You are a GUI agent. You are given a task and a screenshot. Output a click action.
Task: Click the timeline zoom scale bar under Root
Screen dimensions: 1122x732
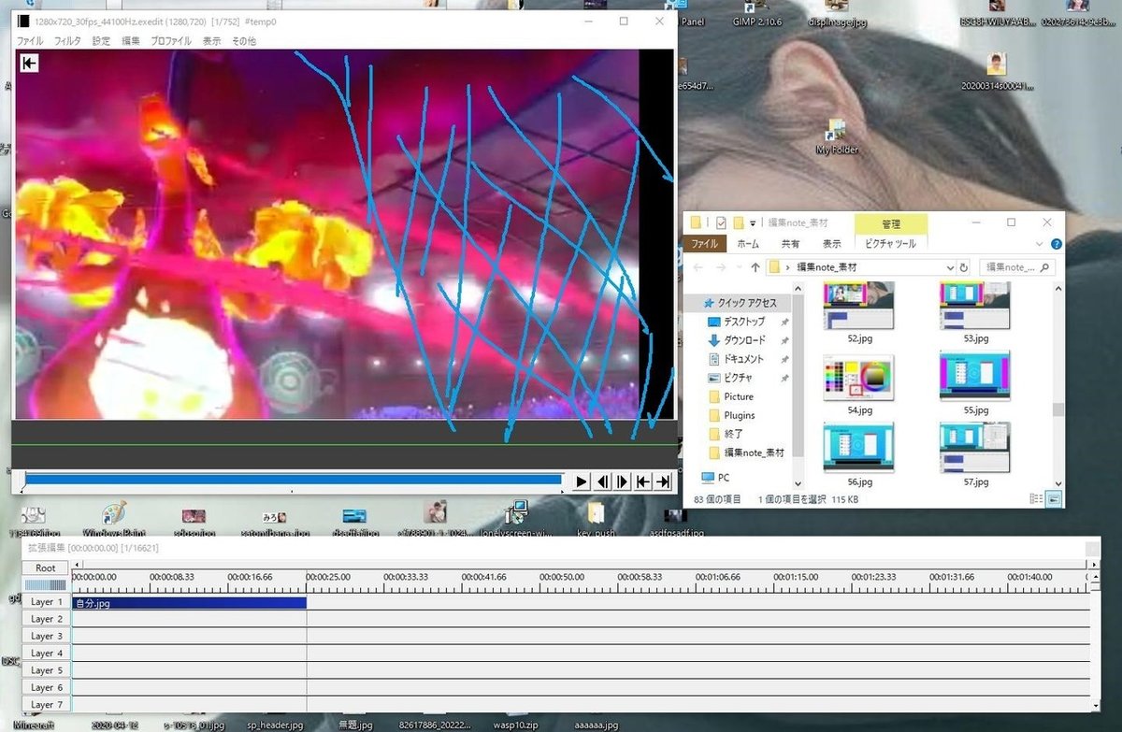pos(46,585)
